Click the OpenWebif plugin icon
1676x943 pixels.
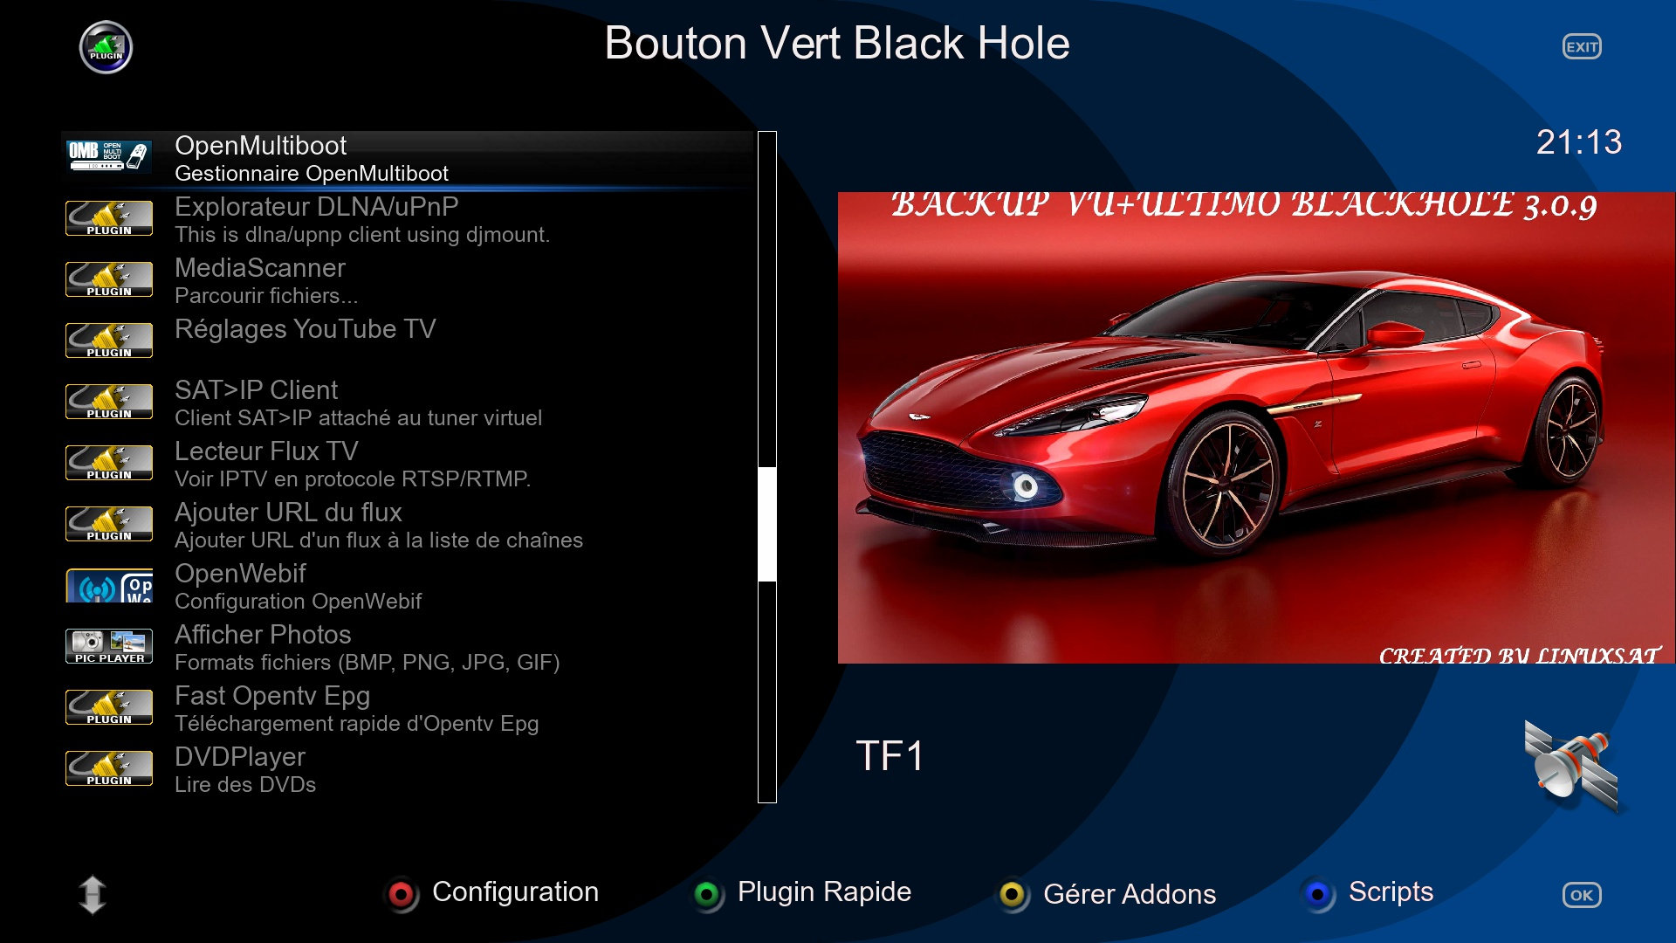pyautogui.click(x=109, y=586)
